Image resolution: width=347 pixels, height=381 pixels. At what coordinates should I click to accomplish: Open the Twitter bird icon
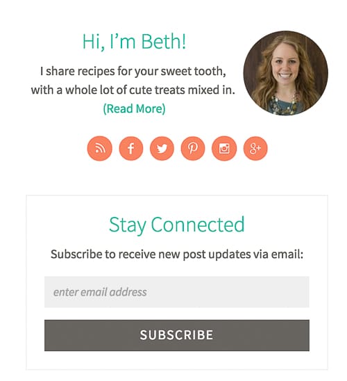[162, 148]
